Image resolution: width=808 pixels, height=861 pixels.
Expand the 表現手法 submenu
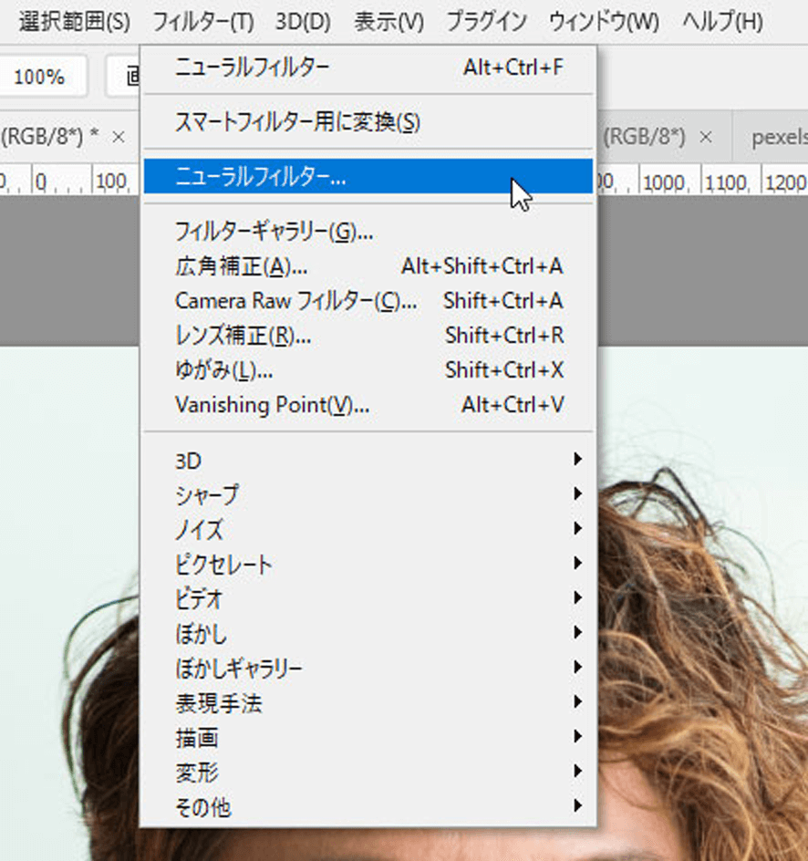pos(368,702)
